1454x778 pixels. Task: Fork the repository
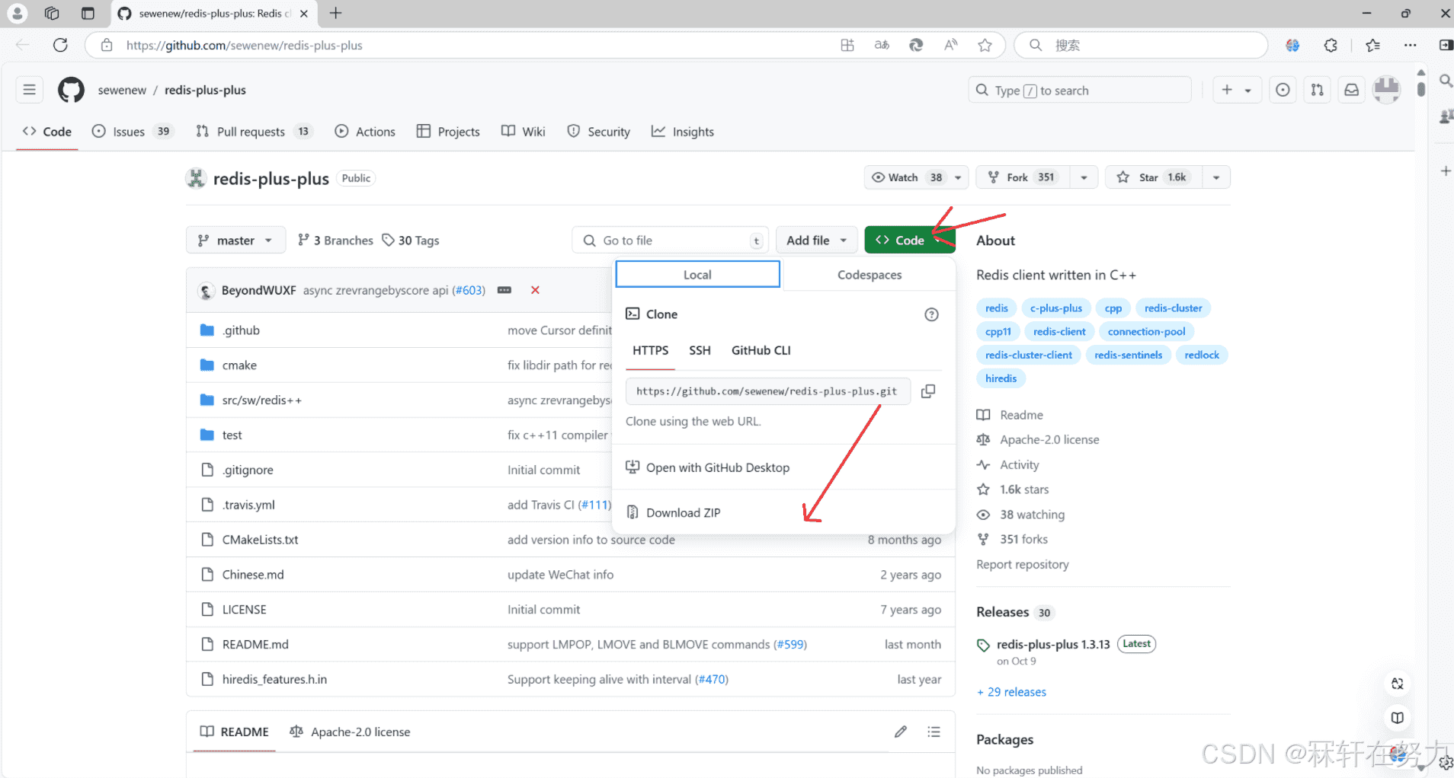(x=1023, y=177)
